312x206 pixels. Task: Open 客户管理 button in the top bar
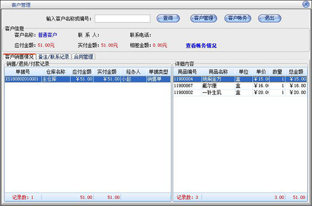(x=203, y=18)
